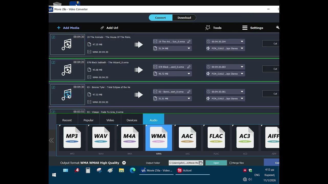Select the 03 - Visage - Fade To Grey_0.wma filename

pyautogui.click(x=105, y=112)
